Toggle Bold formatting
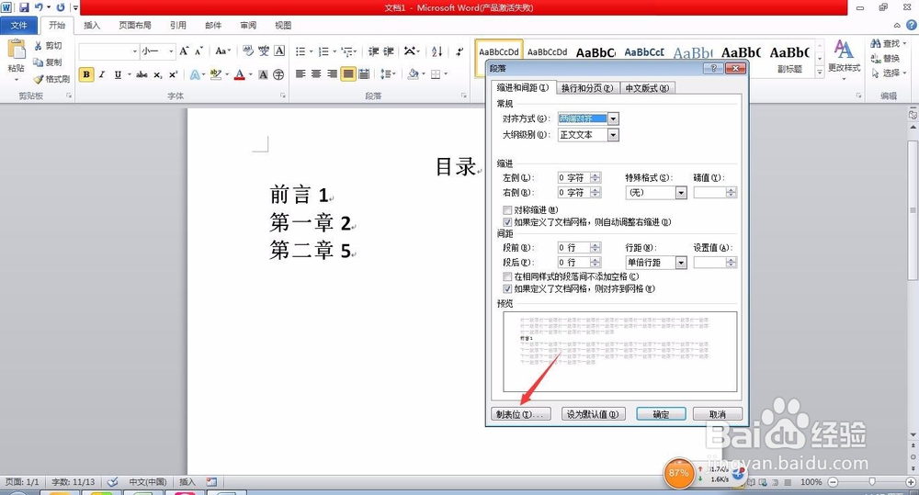 [x=86, y=74]
